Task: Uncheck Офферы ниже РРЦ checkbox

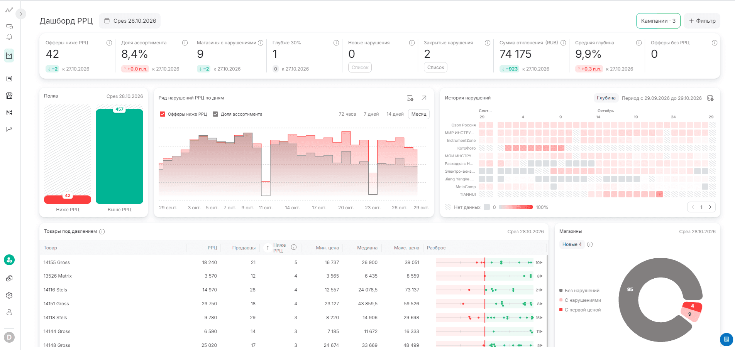Action: point(163,114)
